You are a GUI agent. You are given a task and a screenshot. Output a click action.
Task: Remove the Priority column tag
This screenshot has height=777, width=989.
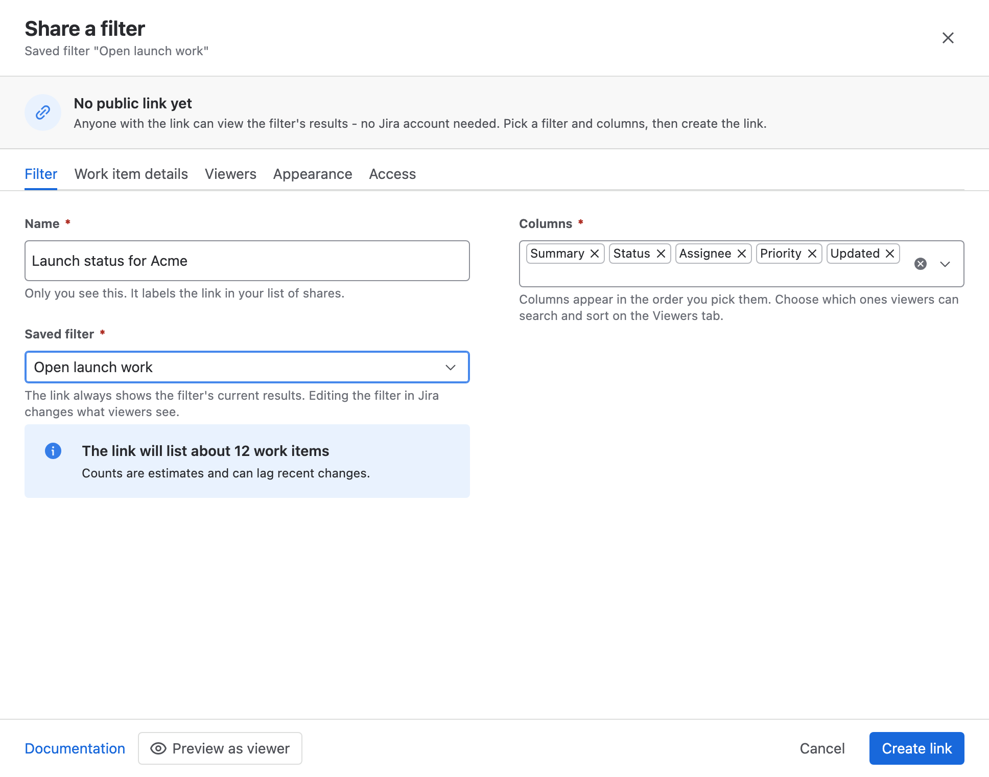pyautogui.click(x=812, y=254)
